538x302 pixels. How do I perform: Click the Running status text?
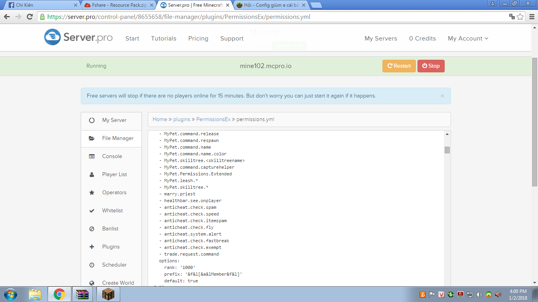(x=96, y=66)
